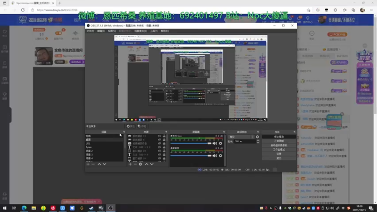
Task: Add a new scene with the plus icon in the 场景 panel
Action: click(88, 164)
